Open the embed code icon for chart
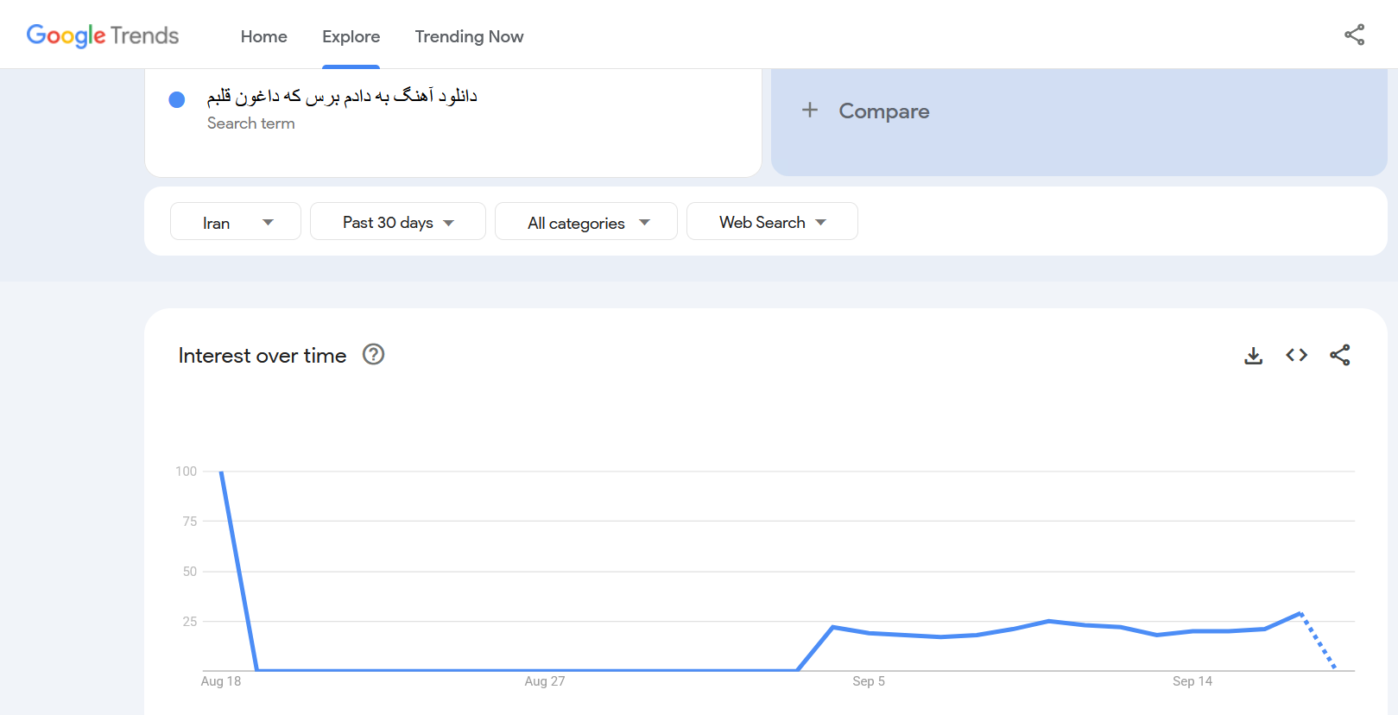The height and width of the screenshot is (715, 1398). click(x=1296, y=355)
